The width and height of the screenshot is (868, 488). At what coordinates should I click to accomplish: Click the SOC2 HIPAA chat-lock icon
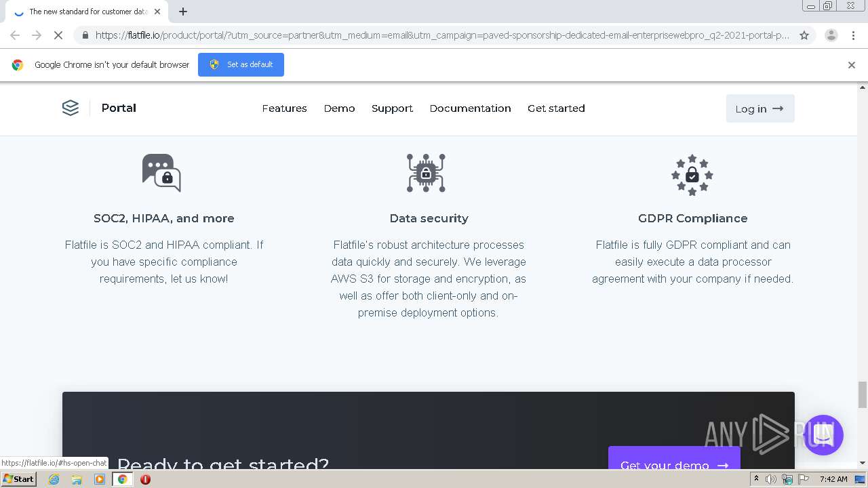pos(161,173)
